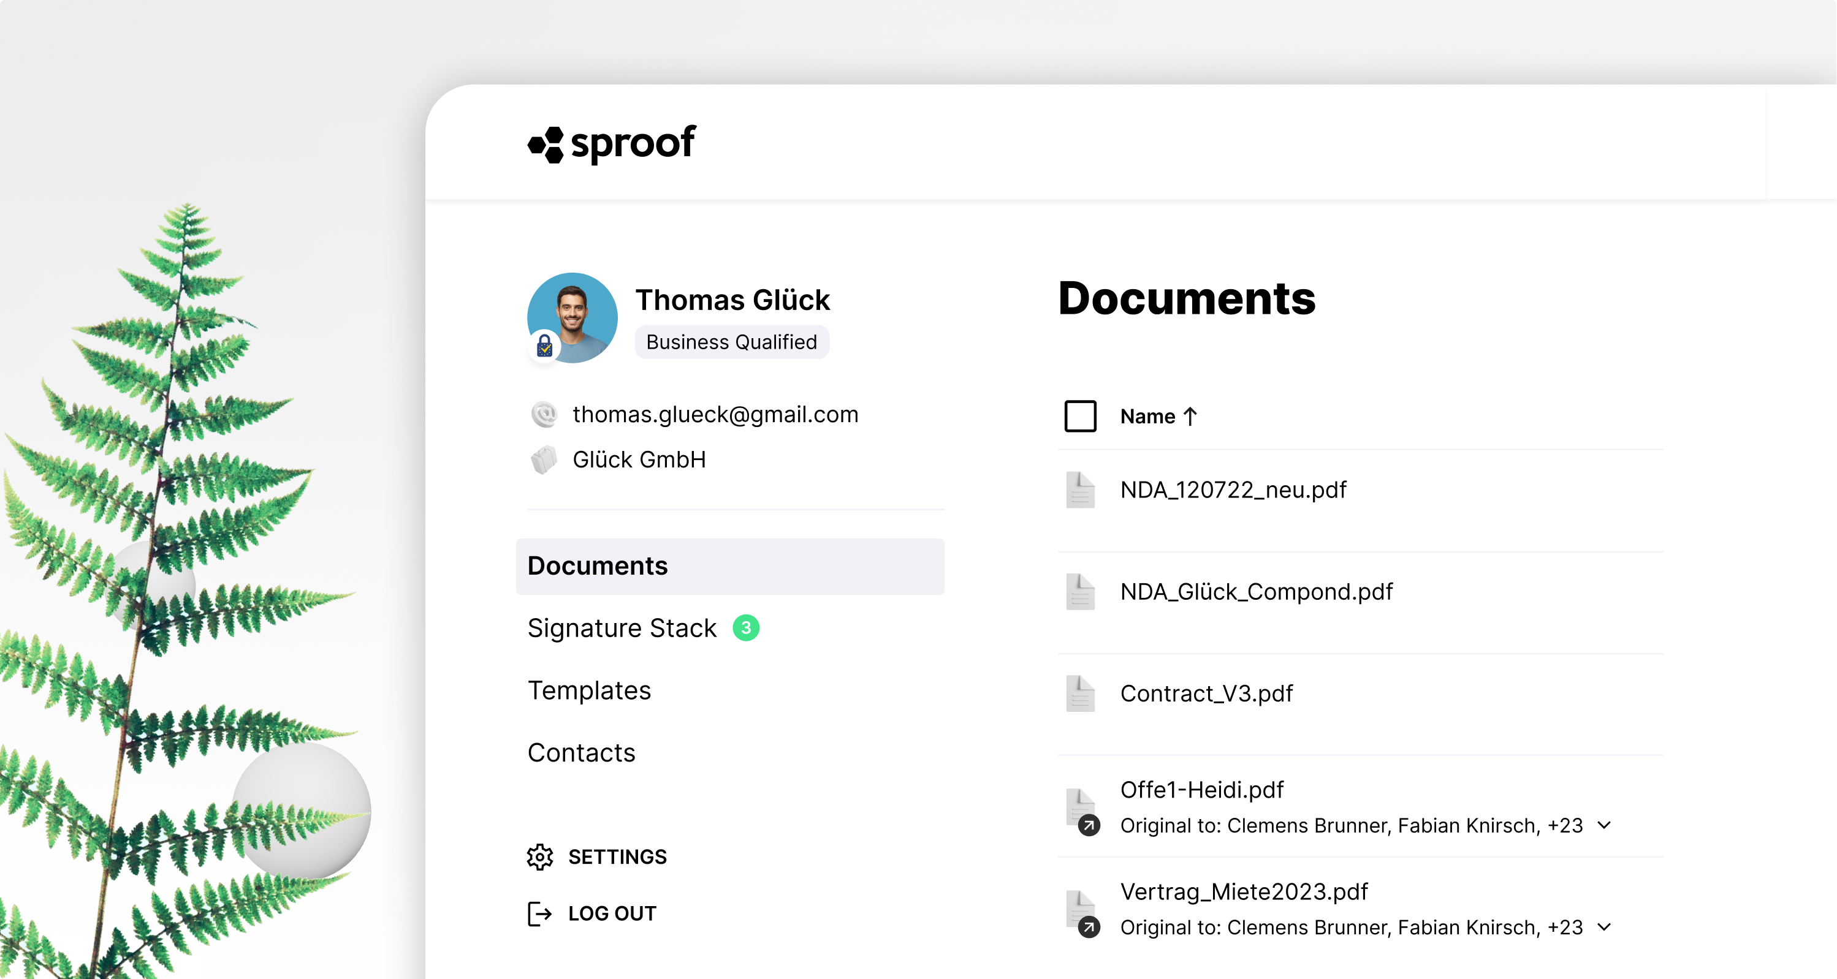Viewport: 1837px width, 979px height.
Task: Expand recipients for Vertrag_Miete2023.pdf
Action: (1604, 927)
